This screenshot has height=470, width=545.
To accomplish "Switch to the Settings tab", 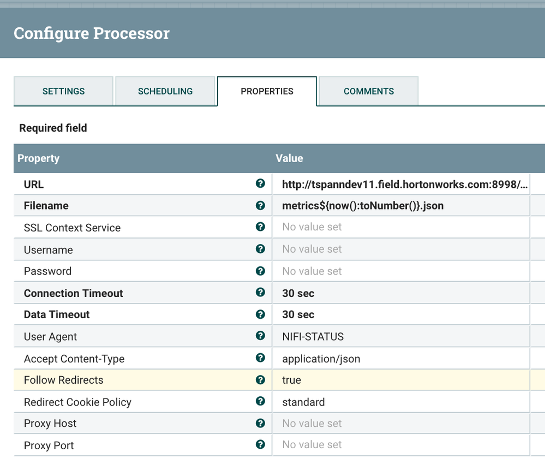I will coord(63,91).
